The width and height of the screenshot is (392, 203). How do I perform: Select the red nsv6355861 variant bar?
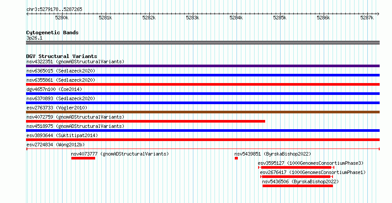point(203,84)
